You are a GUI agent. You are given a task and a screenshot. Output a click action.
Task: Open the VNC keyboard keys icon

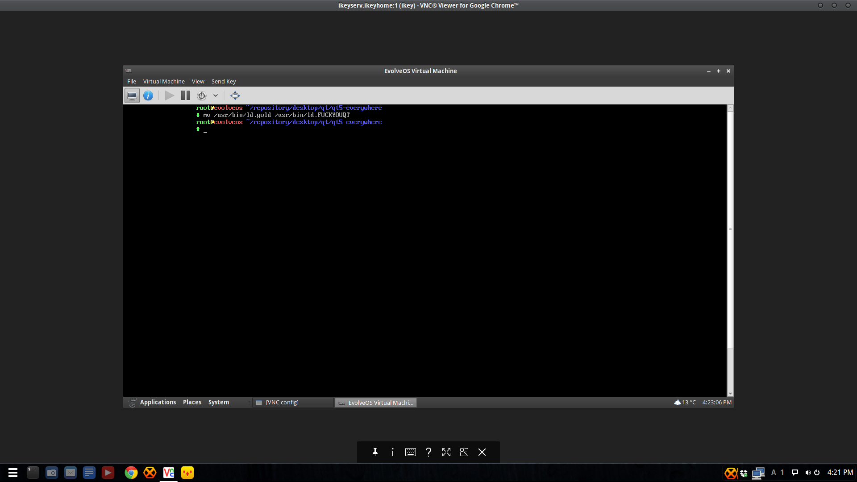tap(411, 452)
